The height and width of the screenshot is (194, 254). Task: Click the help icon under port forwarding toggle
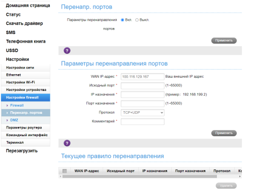(67, 50)
